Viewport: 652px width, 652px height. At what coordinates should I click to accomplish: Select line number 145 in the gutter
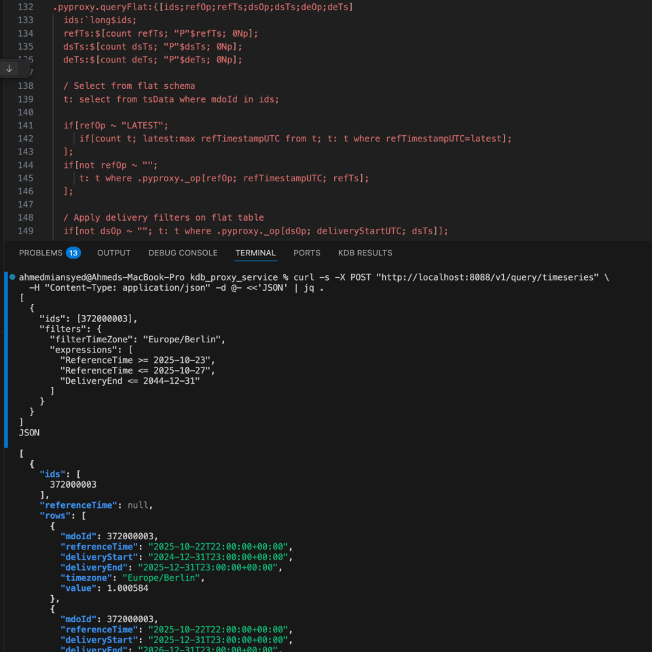pos(24,178)
